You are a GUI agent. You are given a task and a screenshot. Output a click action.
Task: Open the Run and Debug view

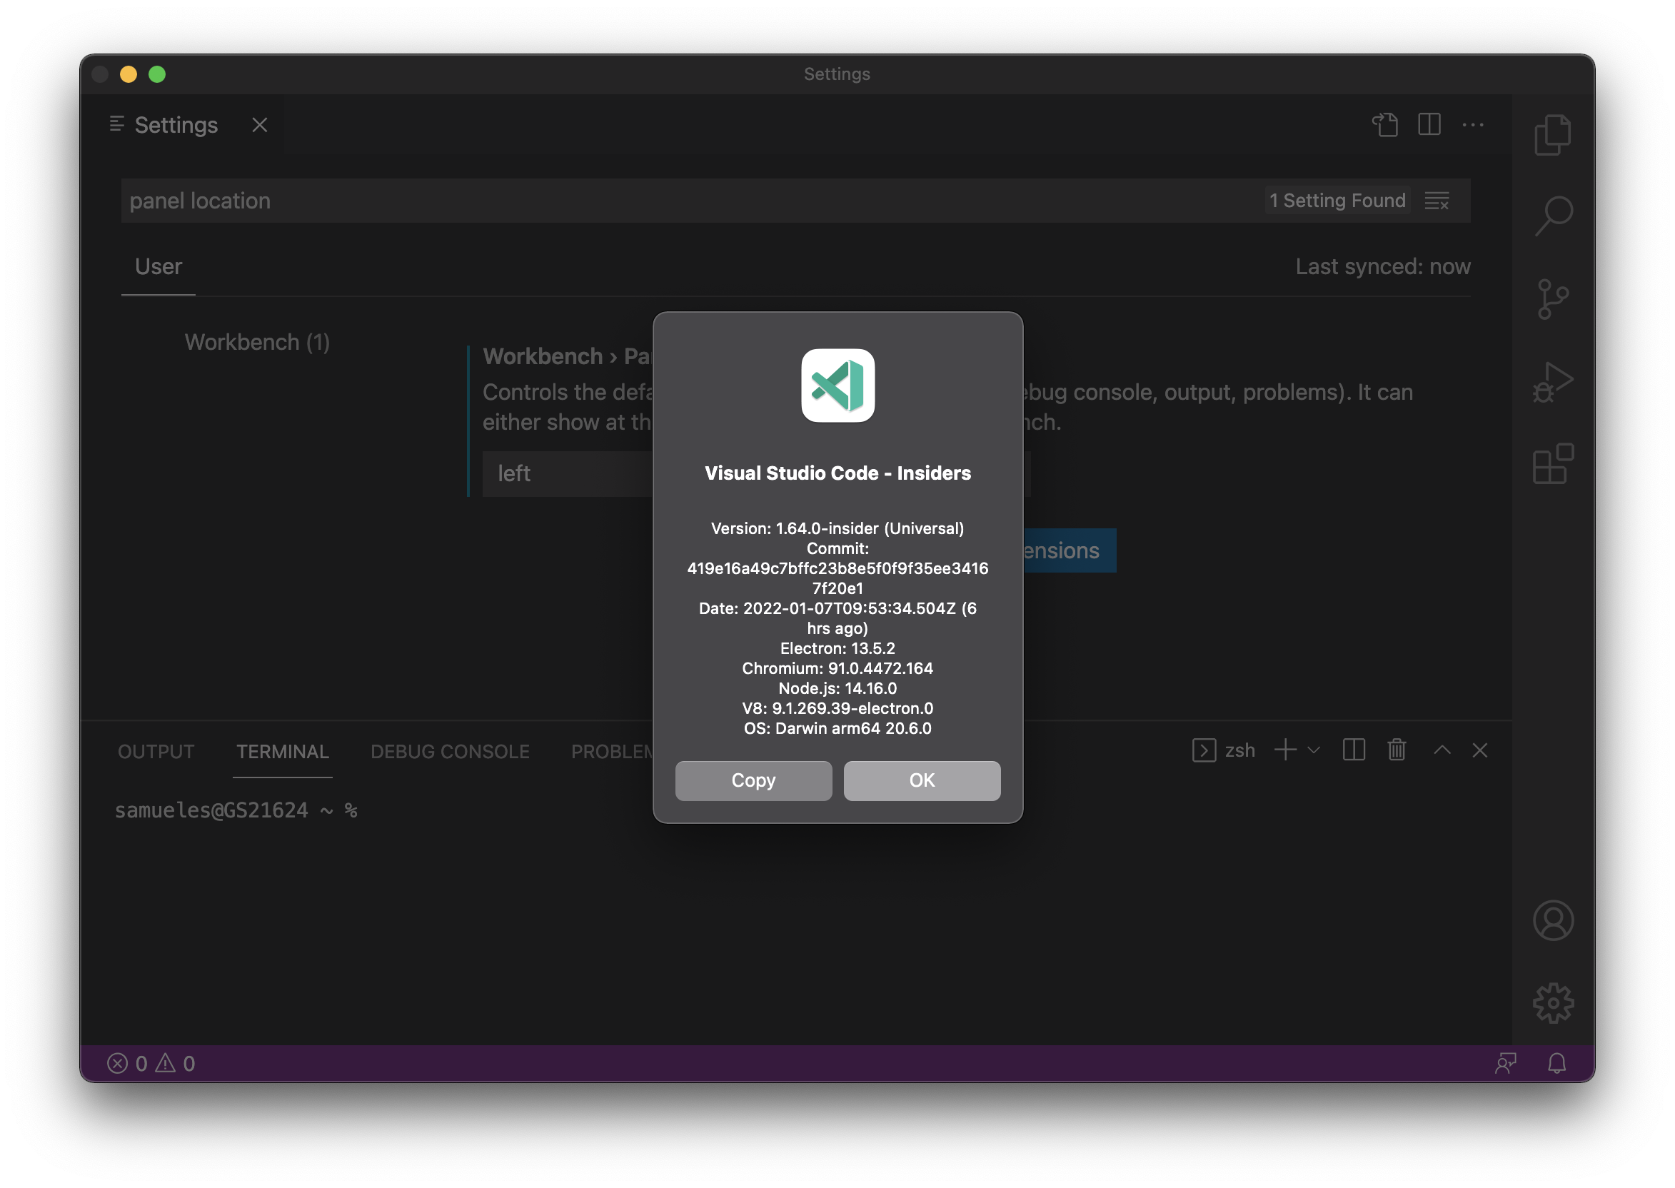click(1554, 381)
